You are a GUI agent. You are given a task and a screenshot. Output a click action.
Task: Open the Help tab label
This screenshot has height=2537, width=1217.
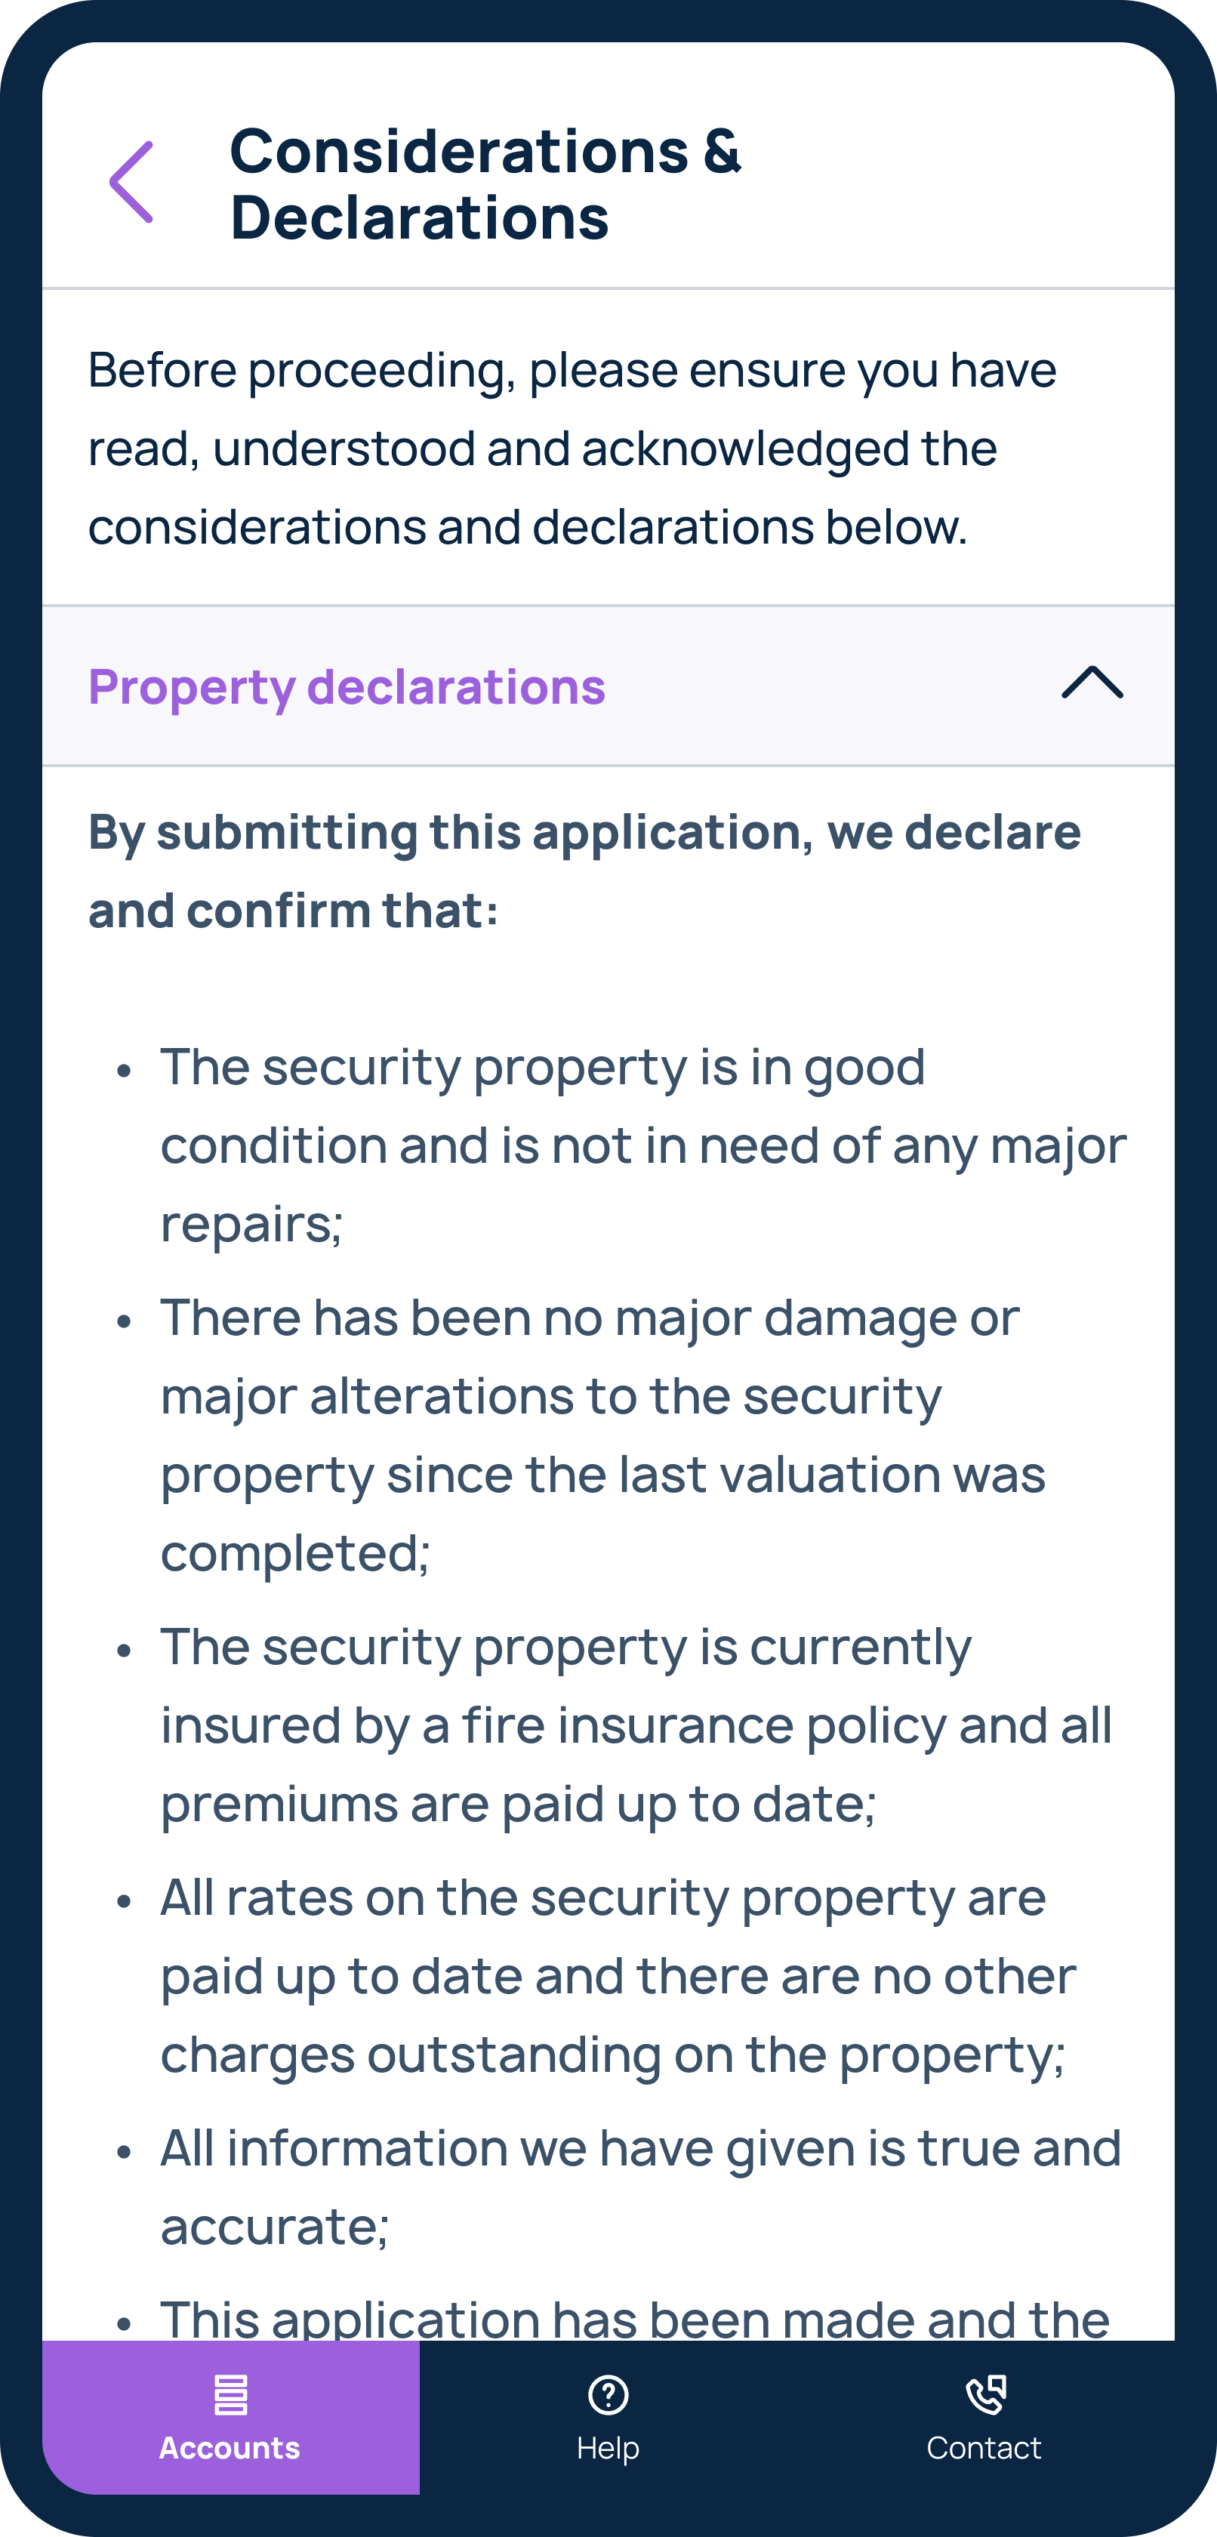click(x=608, y=2449)
